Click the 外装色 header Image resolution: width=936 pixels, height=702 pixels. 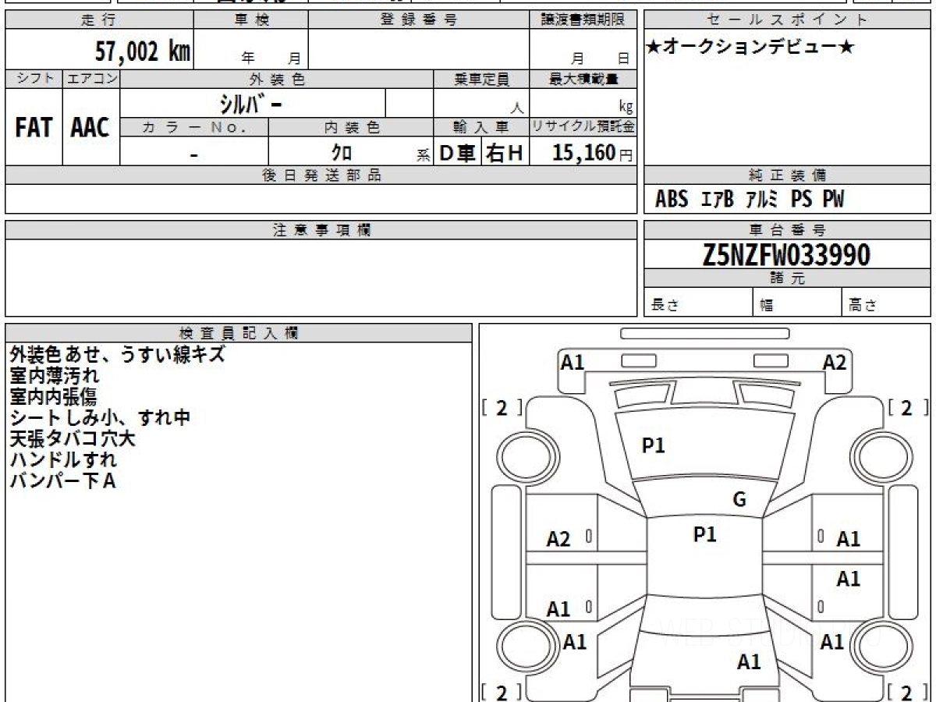277,79
